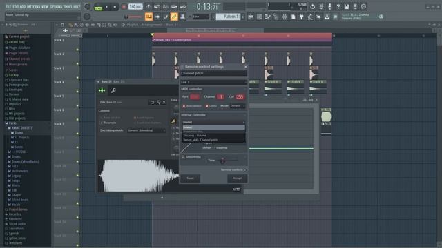The image size is (442, 248).
Task: Open the EDIT menu
Action: pos(15,6)
